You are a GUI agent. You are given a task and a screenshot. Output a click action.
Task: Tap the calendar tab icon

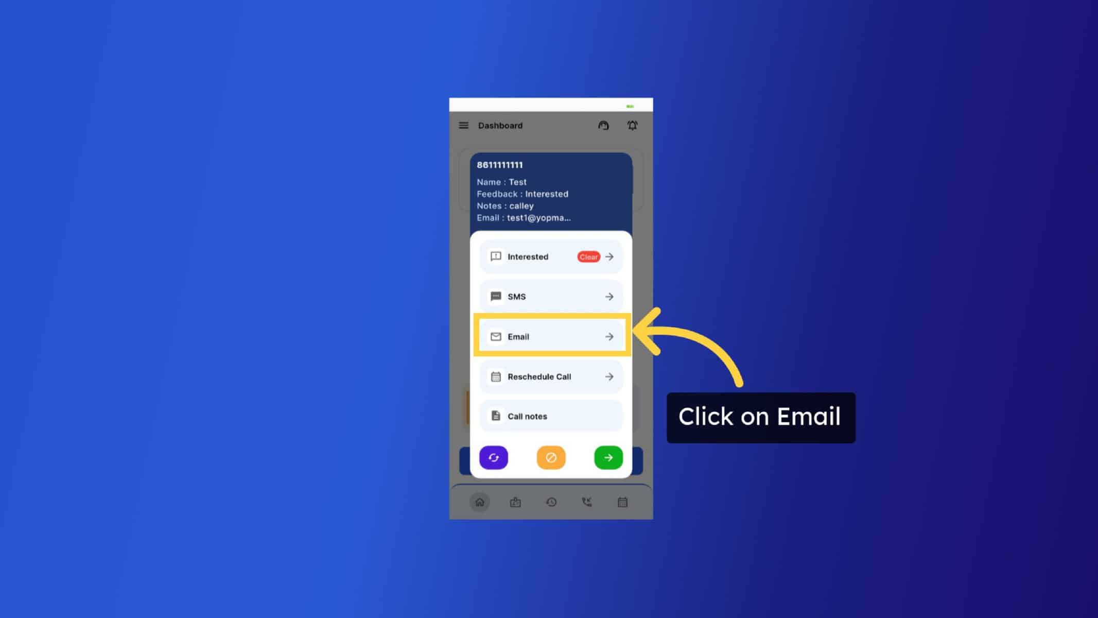622,502
